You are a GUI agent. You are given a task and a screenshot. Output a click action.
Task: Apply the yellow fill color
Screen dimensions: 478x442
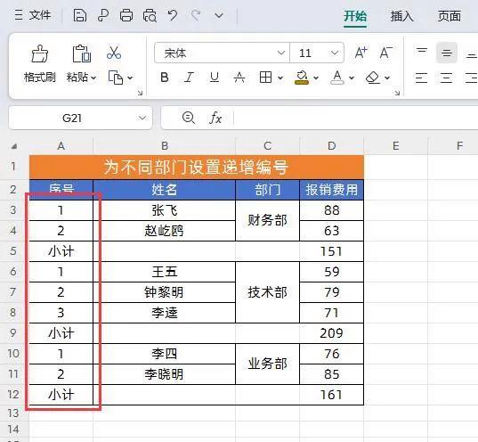[x=302, y=78]
